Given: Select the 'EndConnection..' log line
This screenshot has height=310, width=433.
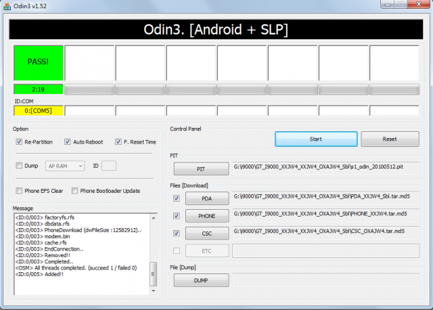Looking at the screenshot, I should [x=49, y=248].
